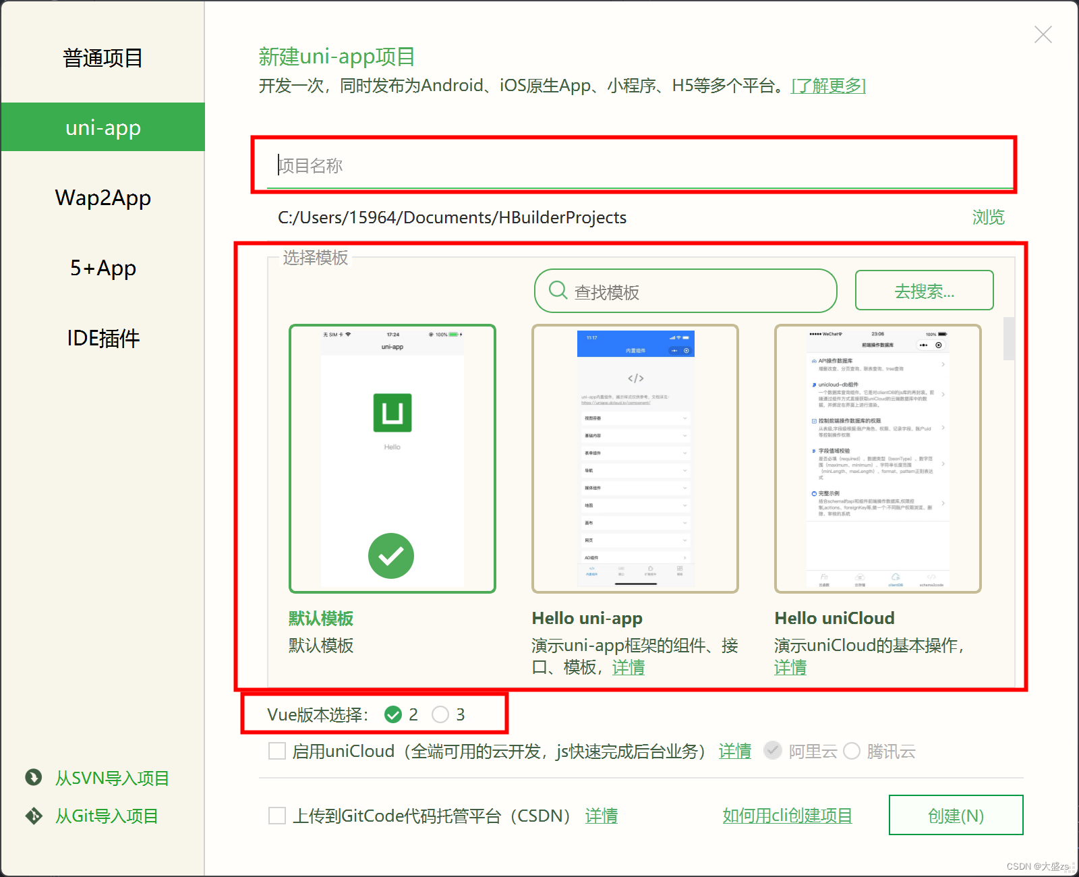The height and width of the screenshot is (877, 1079).
Task: Open the 如何用cli创建项目 link
Action: [x=787, y=816]
